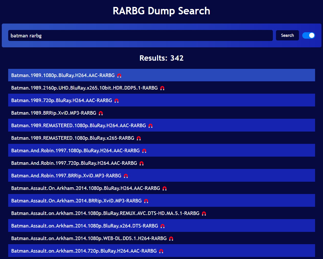Image resolution: width=323 pixels, height=259 pixels.
Task: Click magnet icon beside Batman.1989.720p.BluRay.H264.AAC-RARBG
Action: (x=117, y=101)
